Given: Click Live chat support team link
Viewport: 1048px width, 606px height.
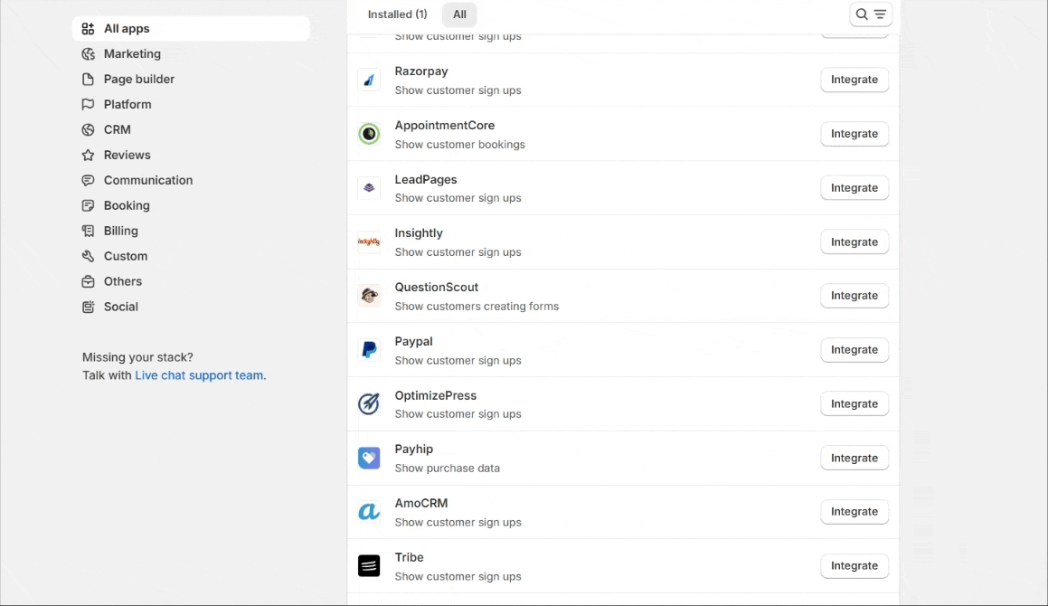Looking at the screenshot, I should (x=200, y=375).
